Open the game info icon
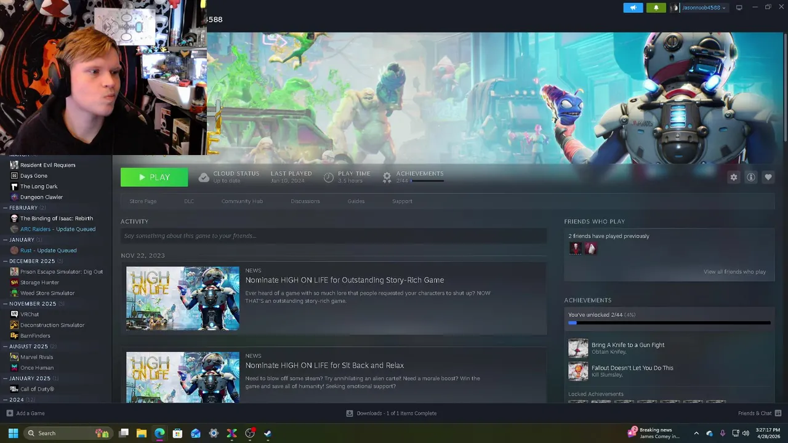Viewport: 788px width, 443px height. (x=750, y=177)
